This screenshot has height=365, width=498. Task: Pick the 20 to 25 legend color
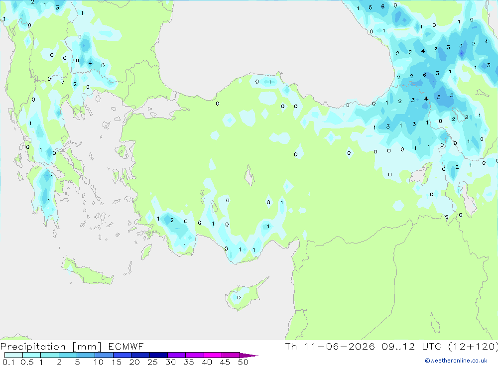click(x=140, y=355)
